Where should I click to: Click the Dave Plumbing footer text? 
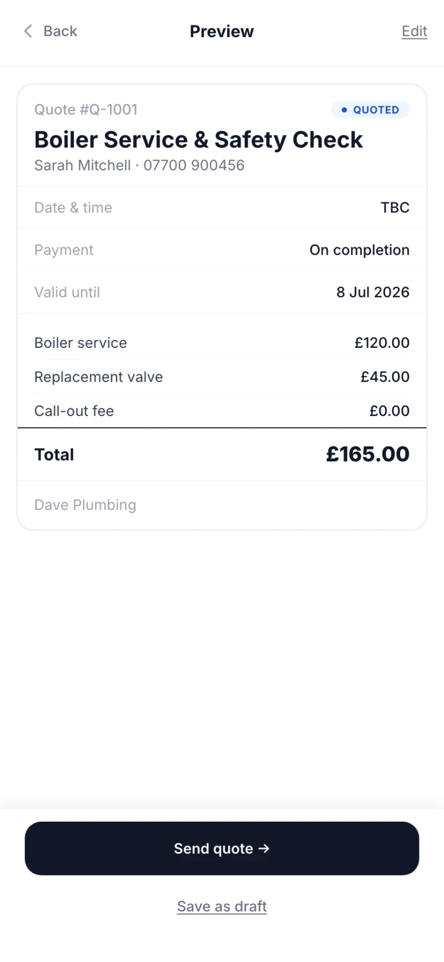pos(85,505)
